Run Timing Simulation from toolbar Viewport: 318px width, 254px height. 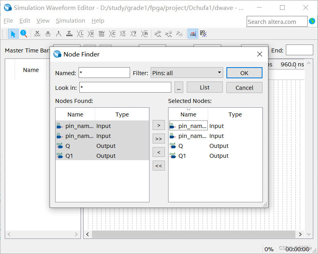pyautogui.click(x=169, y=34)
